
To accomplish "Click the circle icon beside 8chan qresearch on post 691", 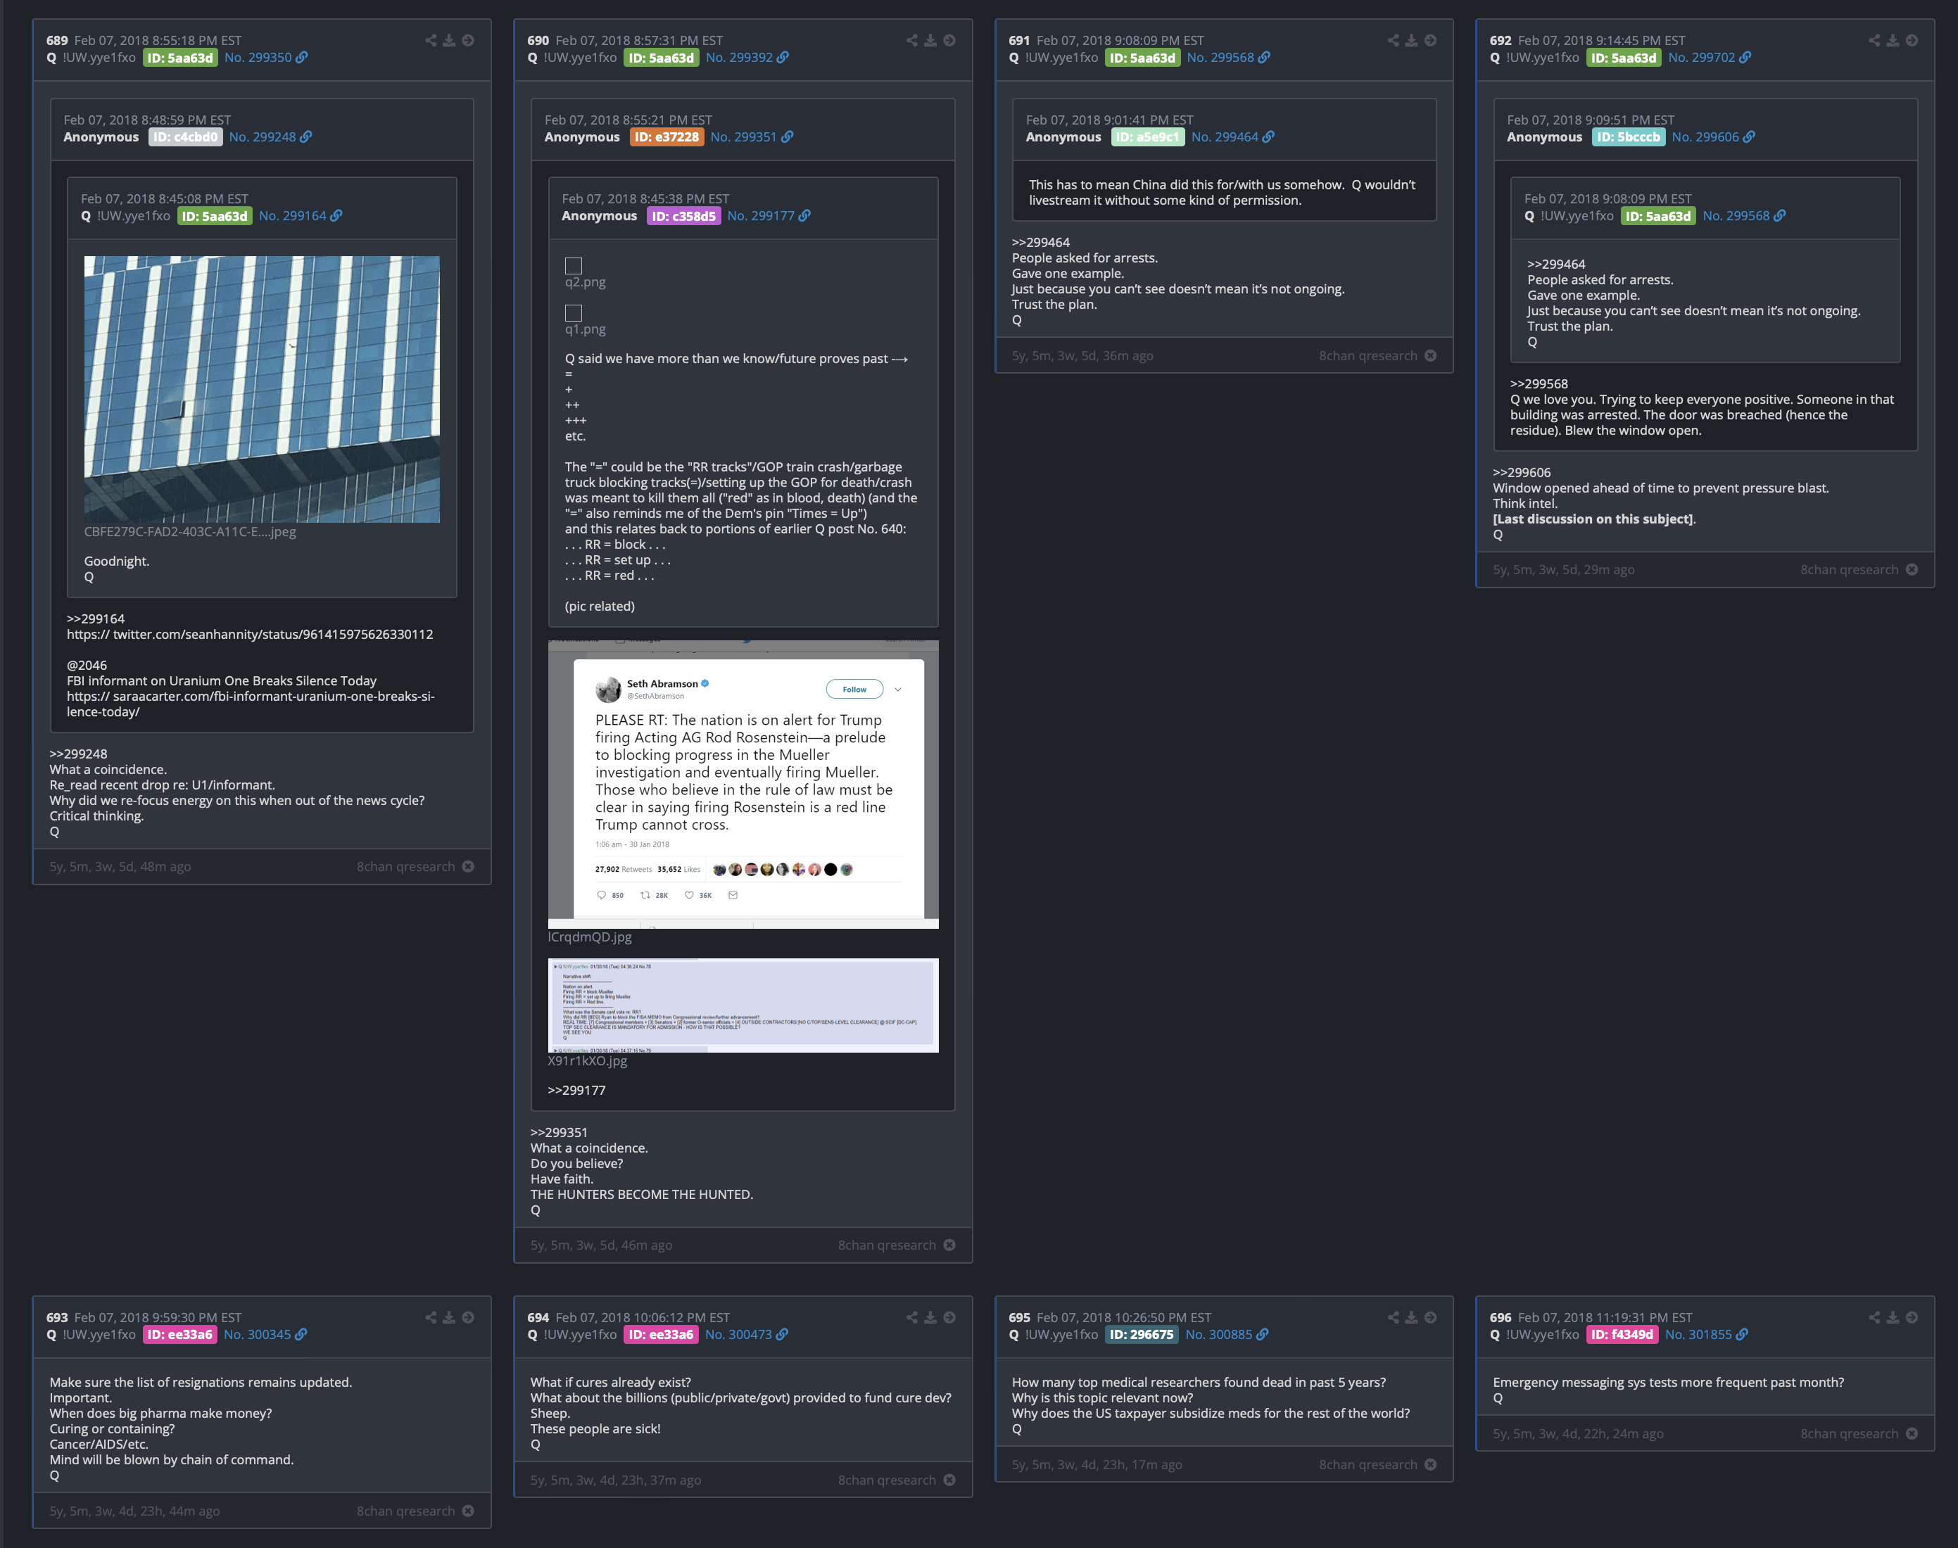I will [1430, 355].
